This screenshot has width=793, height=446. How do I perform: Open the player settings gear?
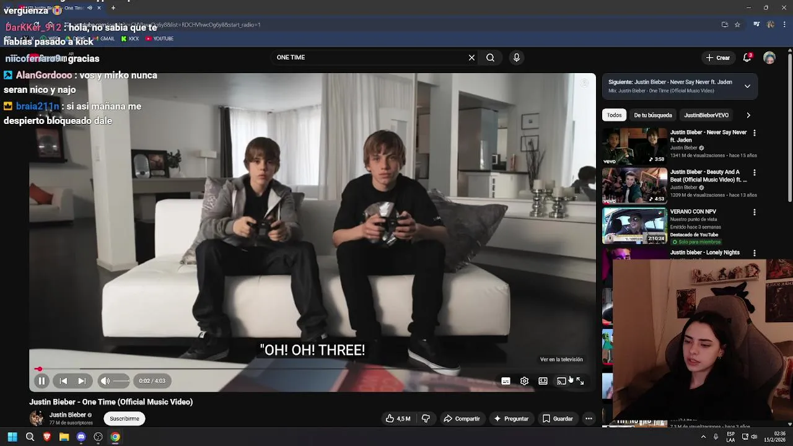(524, 381)
